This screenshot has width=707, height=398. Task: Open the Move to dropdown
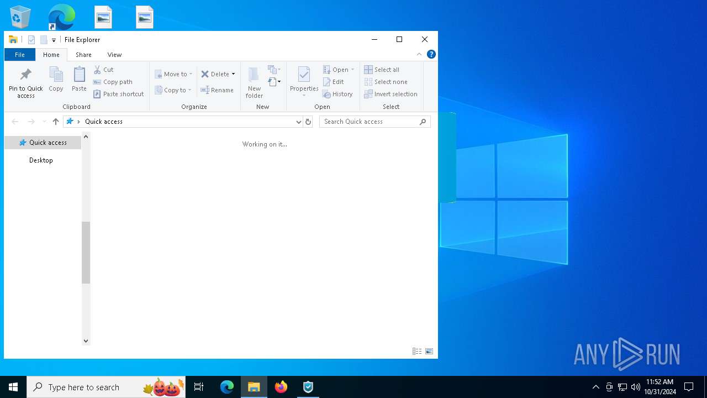coord(173,74)
